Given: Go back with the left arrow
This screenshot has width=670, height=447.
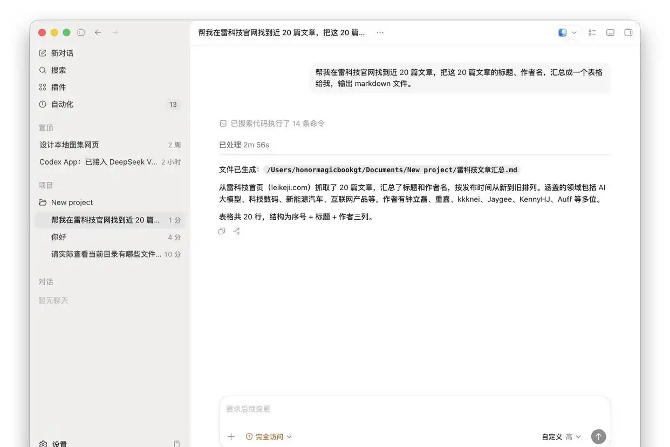Looking at the screenshot, I should pos(98,32).
